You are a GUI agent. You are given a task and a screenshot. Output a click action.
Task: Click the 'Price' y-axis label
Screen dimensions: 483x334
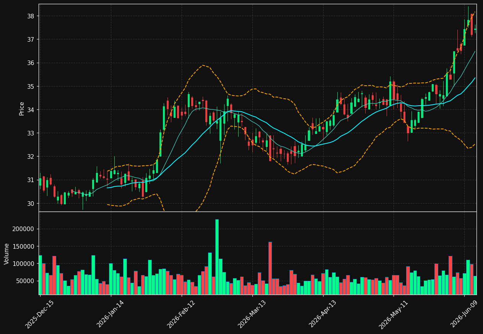click(x=22, y=108)
